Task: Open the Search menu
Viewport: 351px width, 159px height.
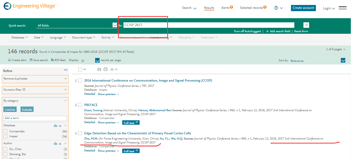Action: point(189,8)
